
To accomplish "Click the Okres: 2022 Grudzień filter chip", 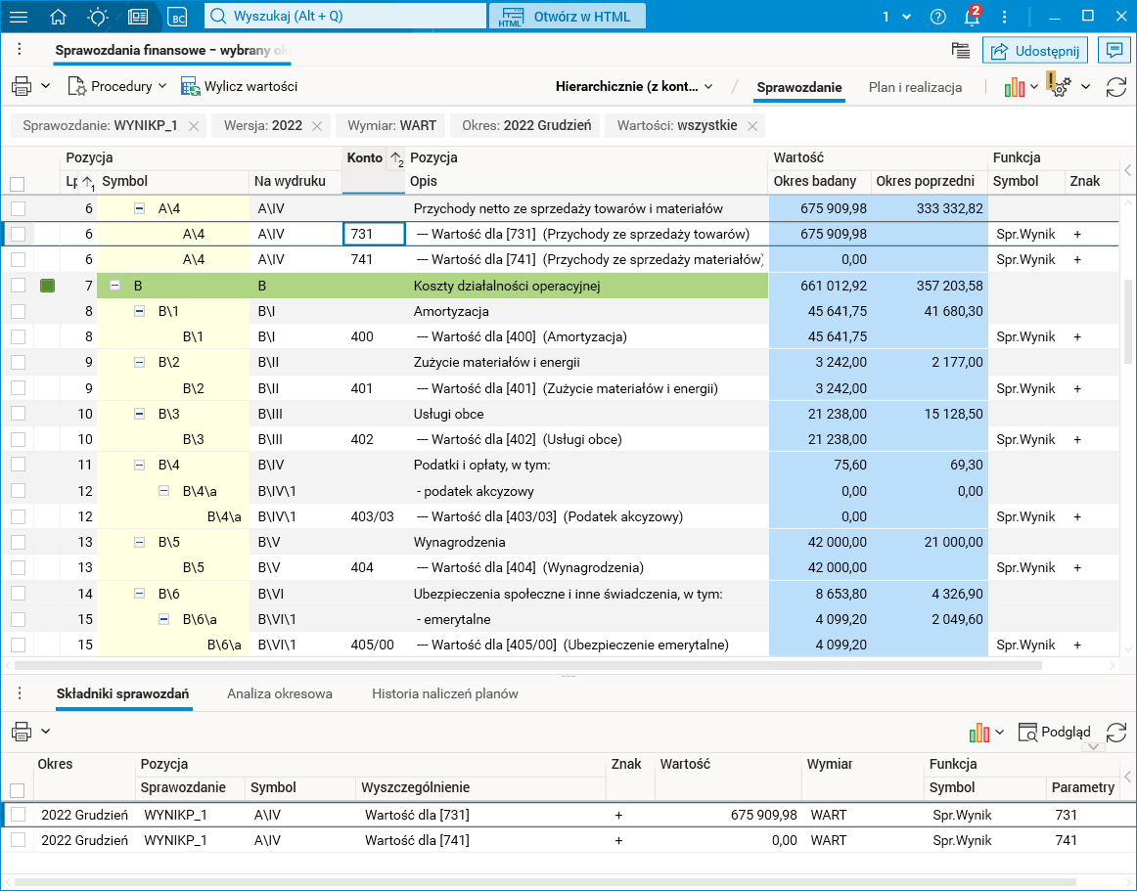I will 526,126.
